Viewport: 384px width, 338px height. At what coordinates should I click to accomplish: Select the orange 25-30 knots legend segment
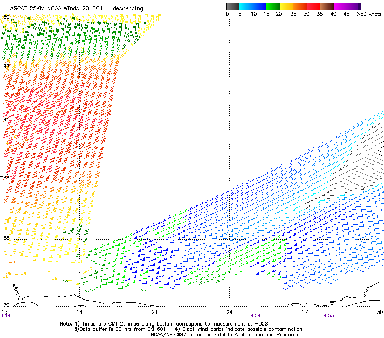point(300,6)
